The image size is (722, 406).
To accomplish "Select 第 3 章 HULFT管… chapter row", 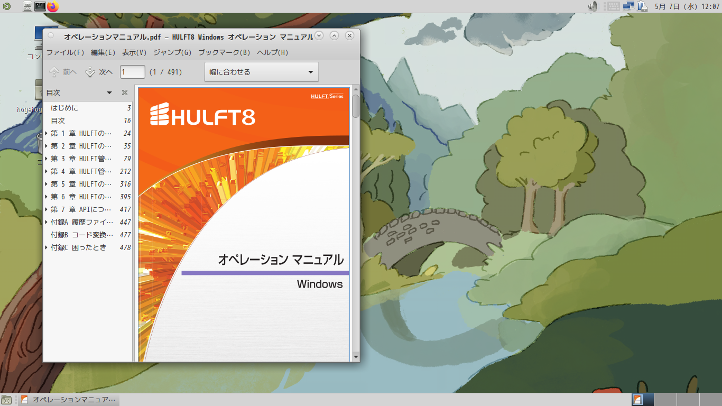I will (88, 159).
